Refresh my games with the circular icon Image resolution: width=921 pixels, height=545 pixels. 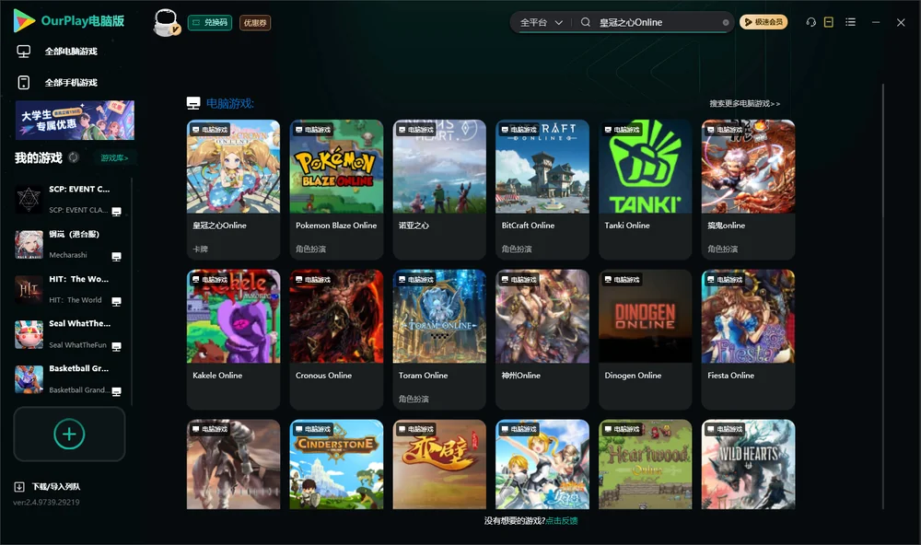click(74, 157)
